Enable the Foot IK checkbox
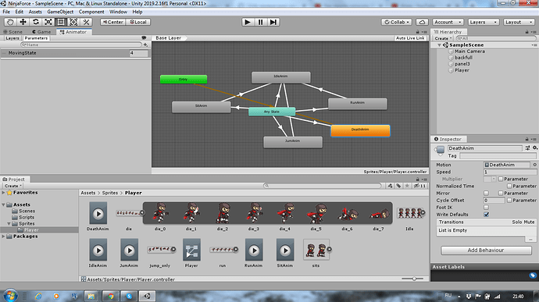 [x=486, y=207]
